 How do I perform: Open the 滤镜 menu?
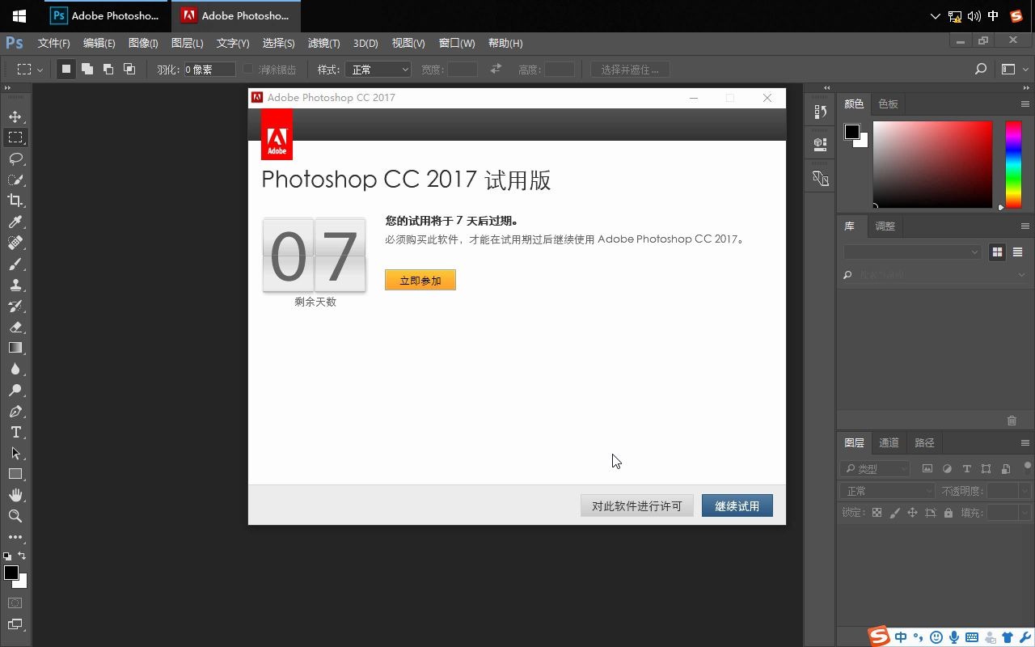(x=323, y=43)
